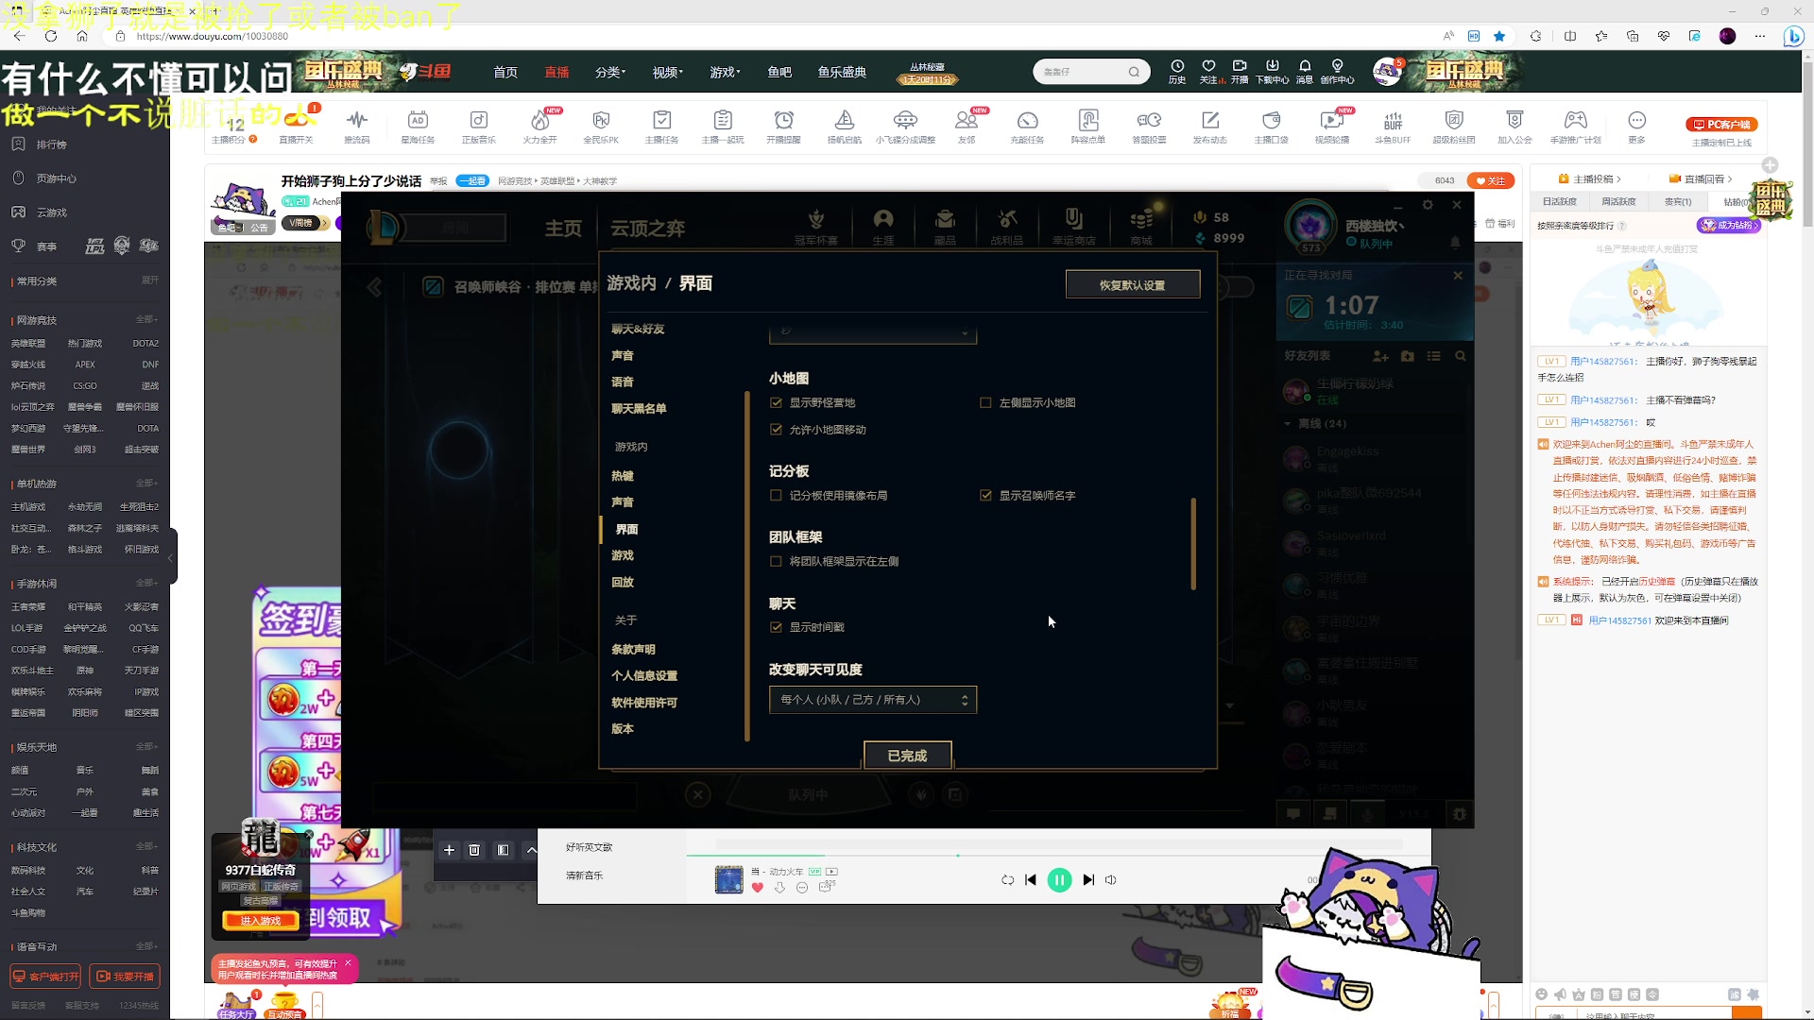This screenshot has width=1814, height=1020.
Task: Click the search icon in 好友列表
Action: [1461, 356]
